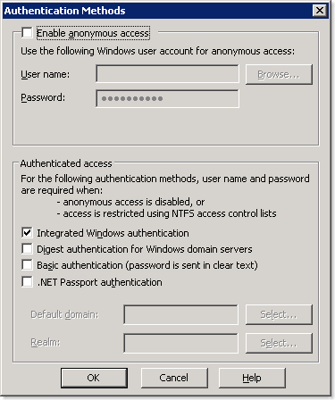Close the dialog with title bar X
The height and width of the screenshot is (400, 335).
pyautogui.click(x=320, y=11)
